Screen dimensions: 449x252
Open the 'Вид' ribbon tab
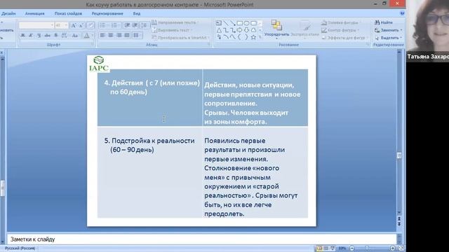[x=137, y=13]
